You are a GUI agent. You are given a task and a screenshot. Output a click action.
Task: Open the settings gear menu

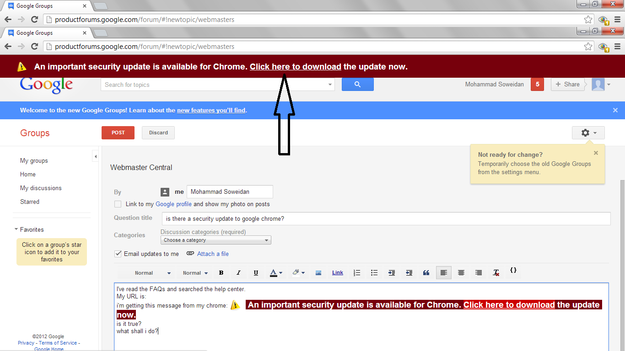588,133
